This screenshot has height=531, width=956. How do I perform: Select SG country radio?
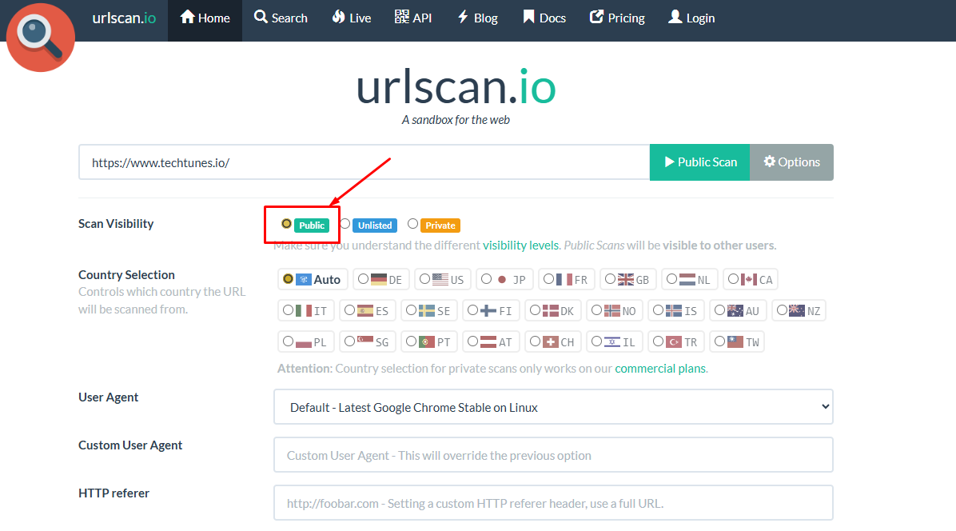[x=350, y=341]
